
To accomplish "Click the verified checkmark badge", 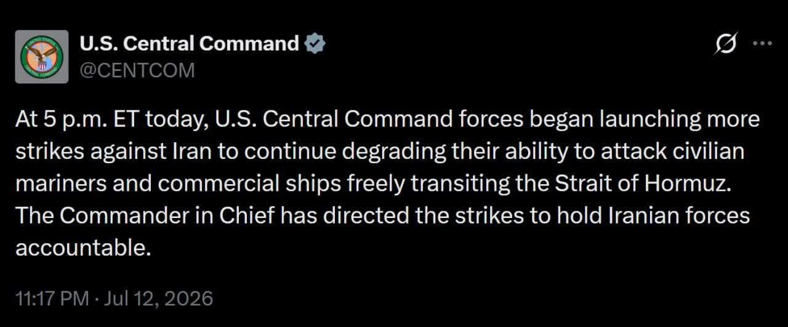I will (315, 44).
